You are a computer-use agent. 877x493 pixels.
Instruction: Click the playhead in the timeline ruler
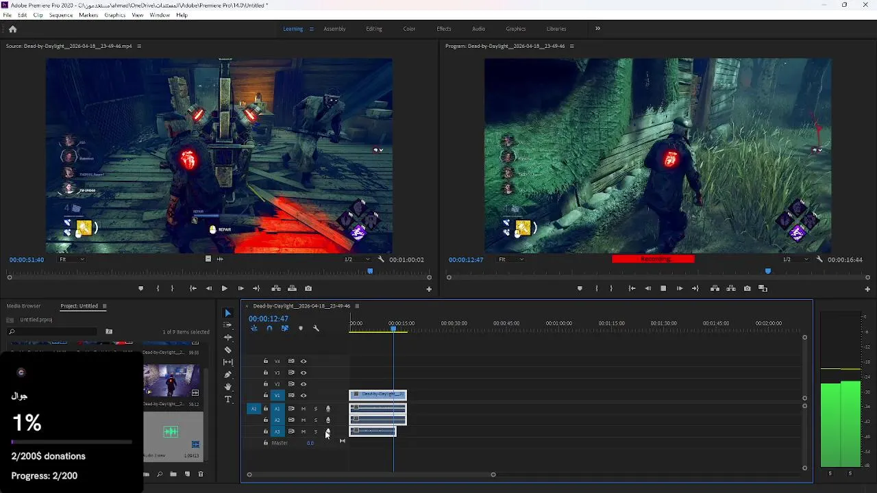pos(393,329)
